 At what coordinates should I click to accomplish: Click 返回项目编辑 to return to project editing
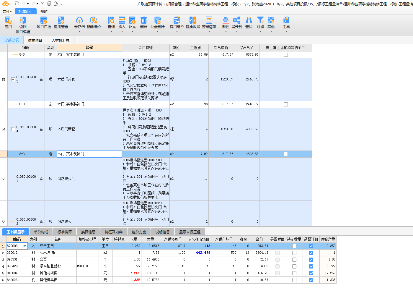coord(23,25)
